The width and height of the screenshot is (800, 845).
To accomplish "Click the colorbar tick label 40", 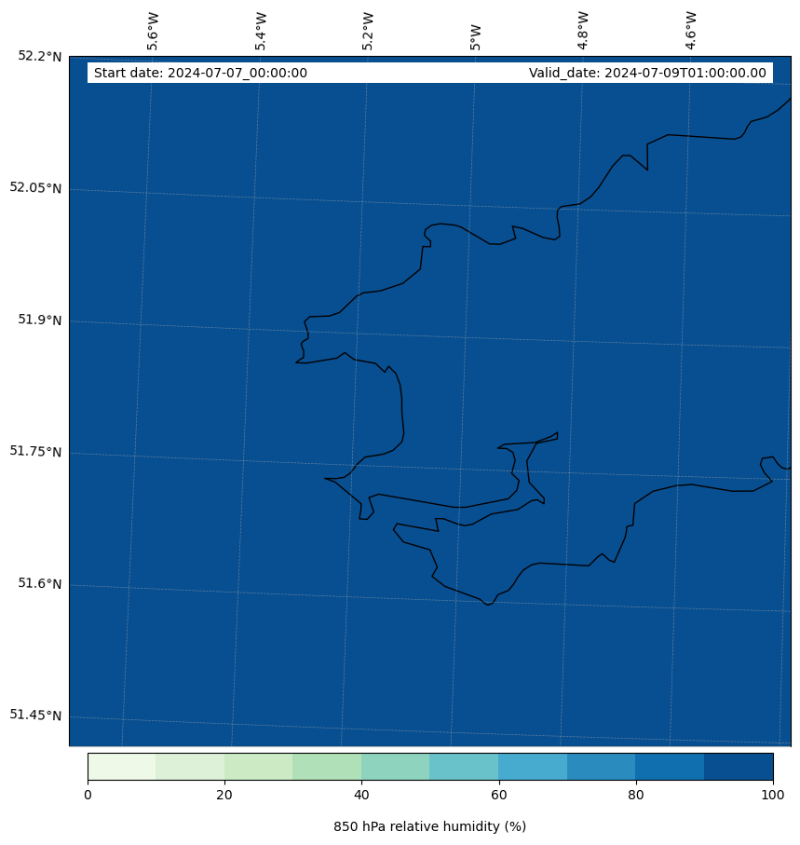I will [x=361, y=795].
